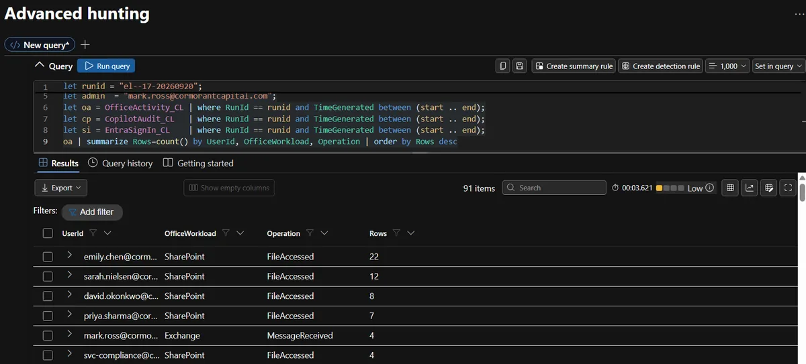Select the checkbox for mark.ross row

48,335
